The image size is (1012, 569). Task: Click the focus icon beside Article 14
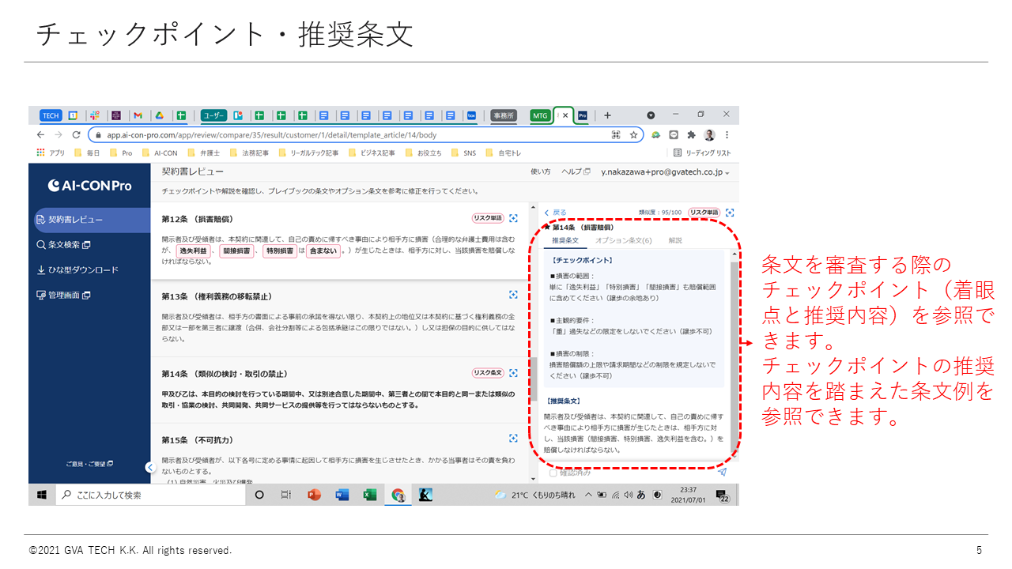point(513,372)
